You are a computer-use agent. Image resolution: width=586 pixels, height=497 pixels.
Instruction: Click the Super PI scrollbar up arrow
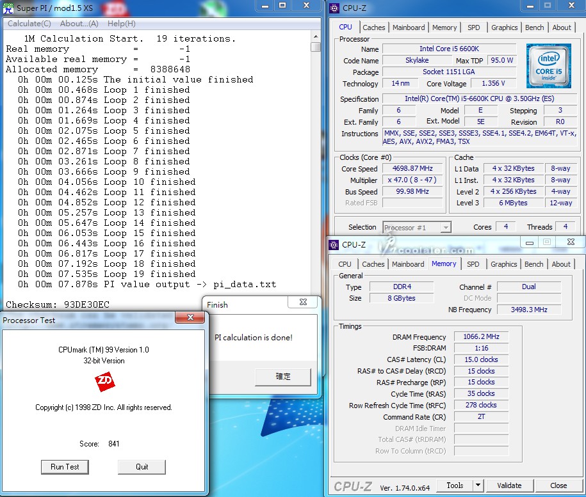click(316, 36)
